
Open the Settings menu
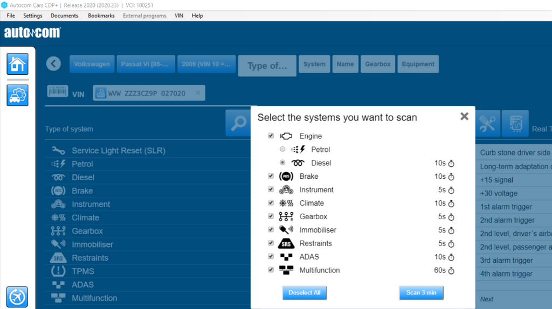click(33, 16)
